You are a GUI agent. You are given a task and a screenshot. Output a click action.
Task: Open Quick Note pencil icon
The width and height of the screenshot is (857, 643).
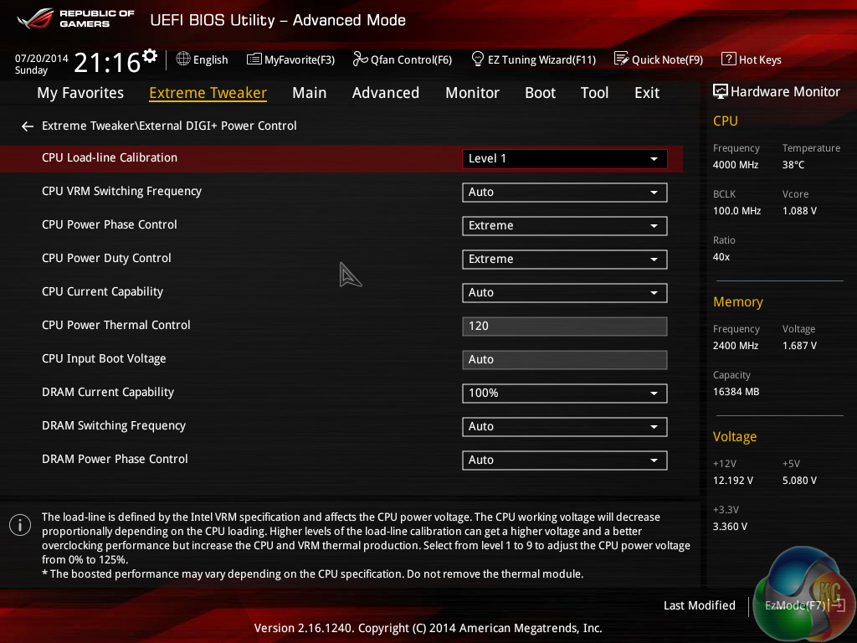pyautogui.click(x=622, y=59)
